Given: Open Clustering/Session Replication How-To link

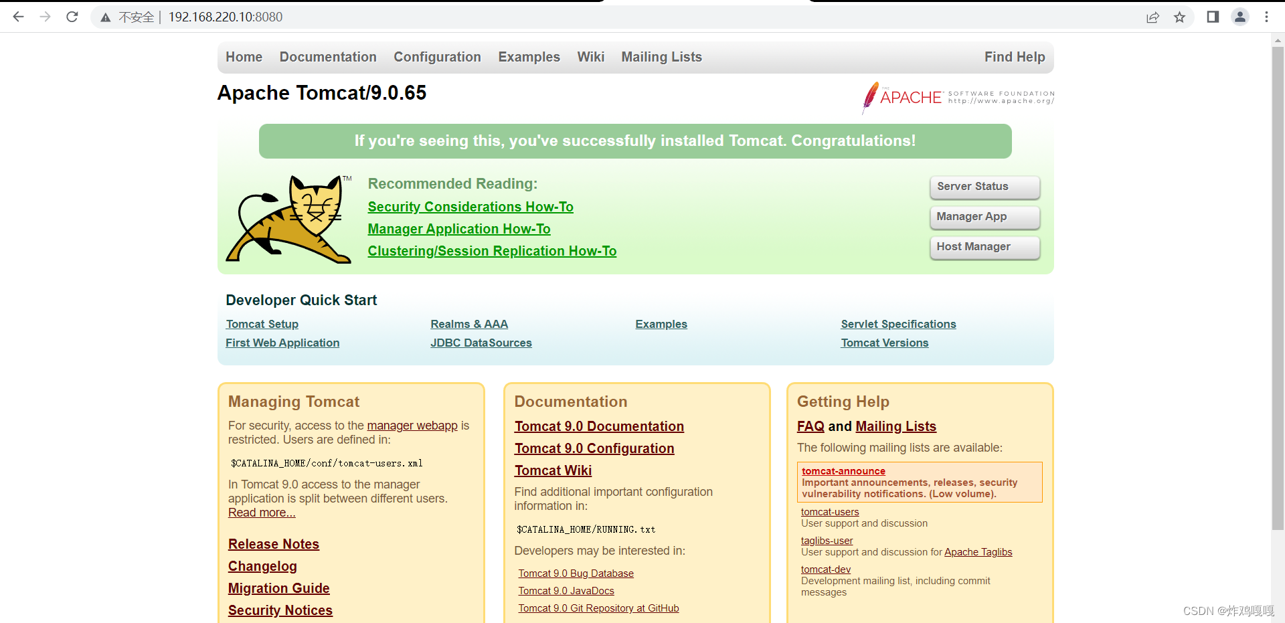Looking at the screenshot, I should [x=492, y=251].
